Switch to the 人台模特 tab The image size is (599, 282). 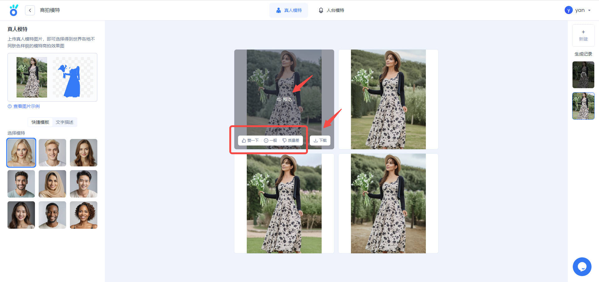331,10
